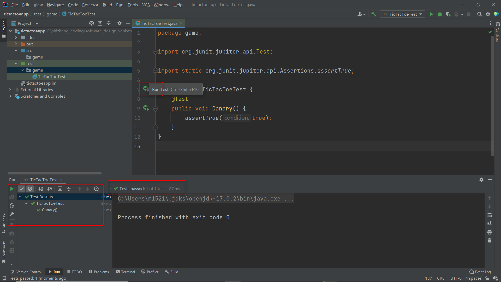Open Event Log from status bar
The width and height of the screenshot is (501, 282).
(480, 272)
